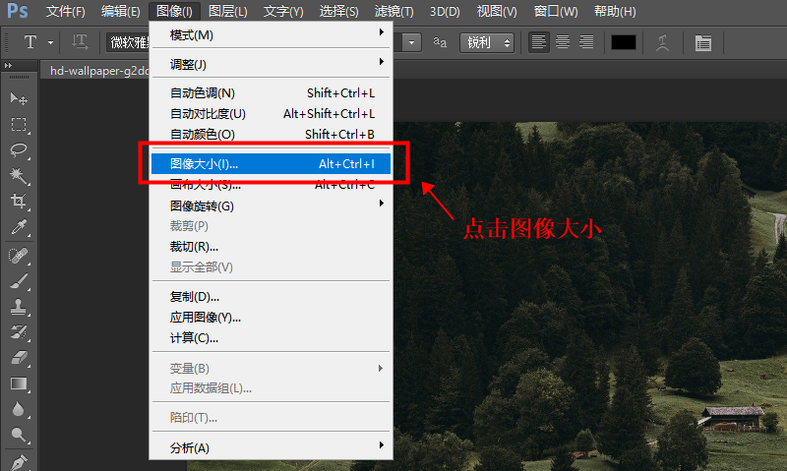Click the black text color swatch
This screenshot has width=787, height=471.
click(624, 42)
